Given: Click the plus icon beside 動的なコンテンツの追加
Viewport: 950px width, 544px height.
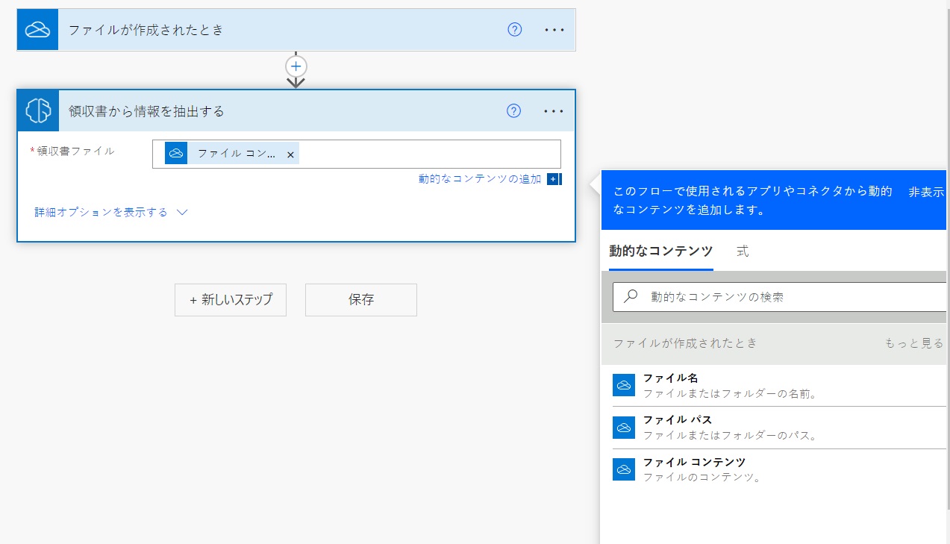Looking at the screenshot, I should (x=553, y=179).
